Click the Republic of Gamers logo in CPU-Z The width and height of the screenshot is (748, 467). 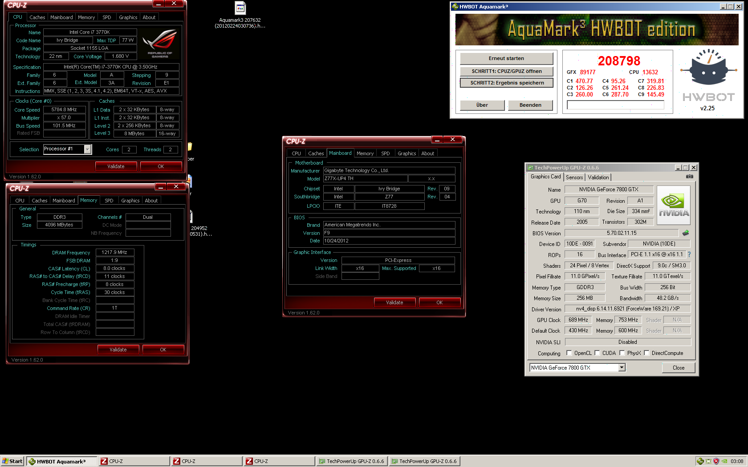pyautogui.click(x=160, y=43)
